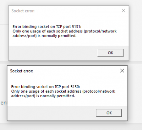Click the partially hidden text behind the port 5130 dialog
This screenshot has width=142, height=130.
coord(4,103)
